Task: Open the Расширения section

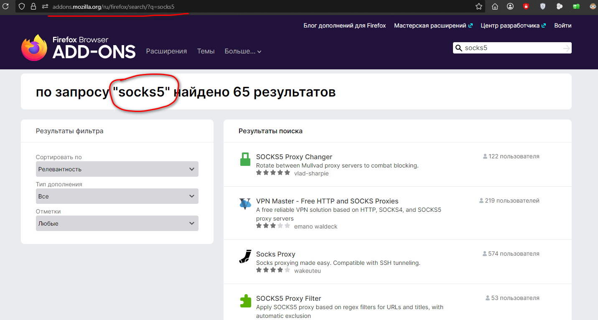Action: pyautogui.click(x=166, y=51)
